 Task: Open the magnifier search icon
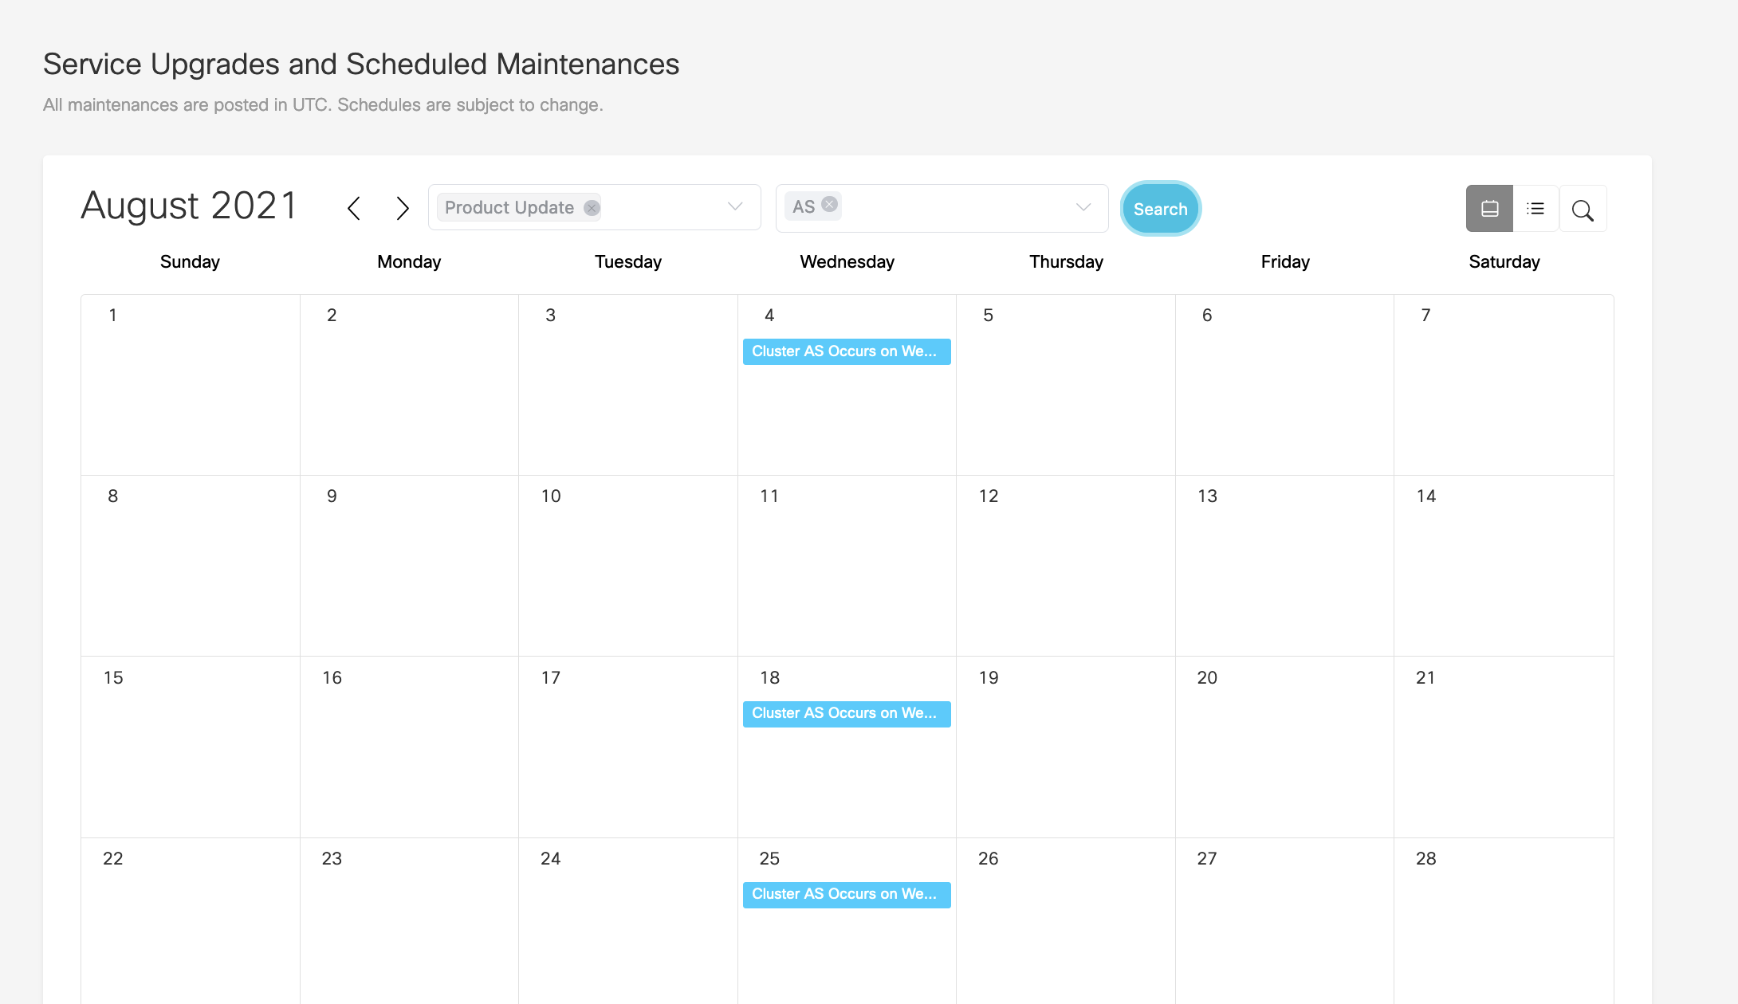pos(1583,210)
